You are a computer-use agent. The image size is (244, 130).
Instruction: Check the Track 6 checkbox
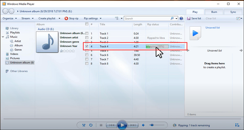(87, 55)
